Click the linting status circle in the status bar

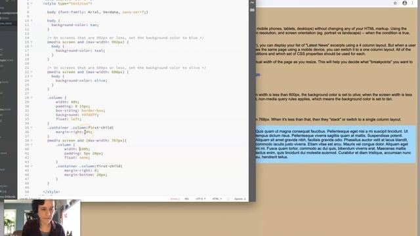point(228,199)
